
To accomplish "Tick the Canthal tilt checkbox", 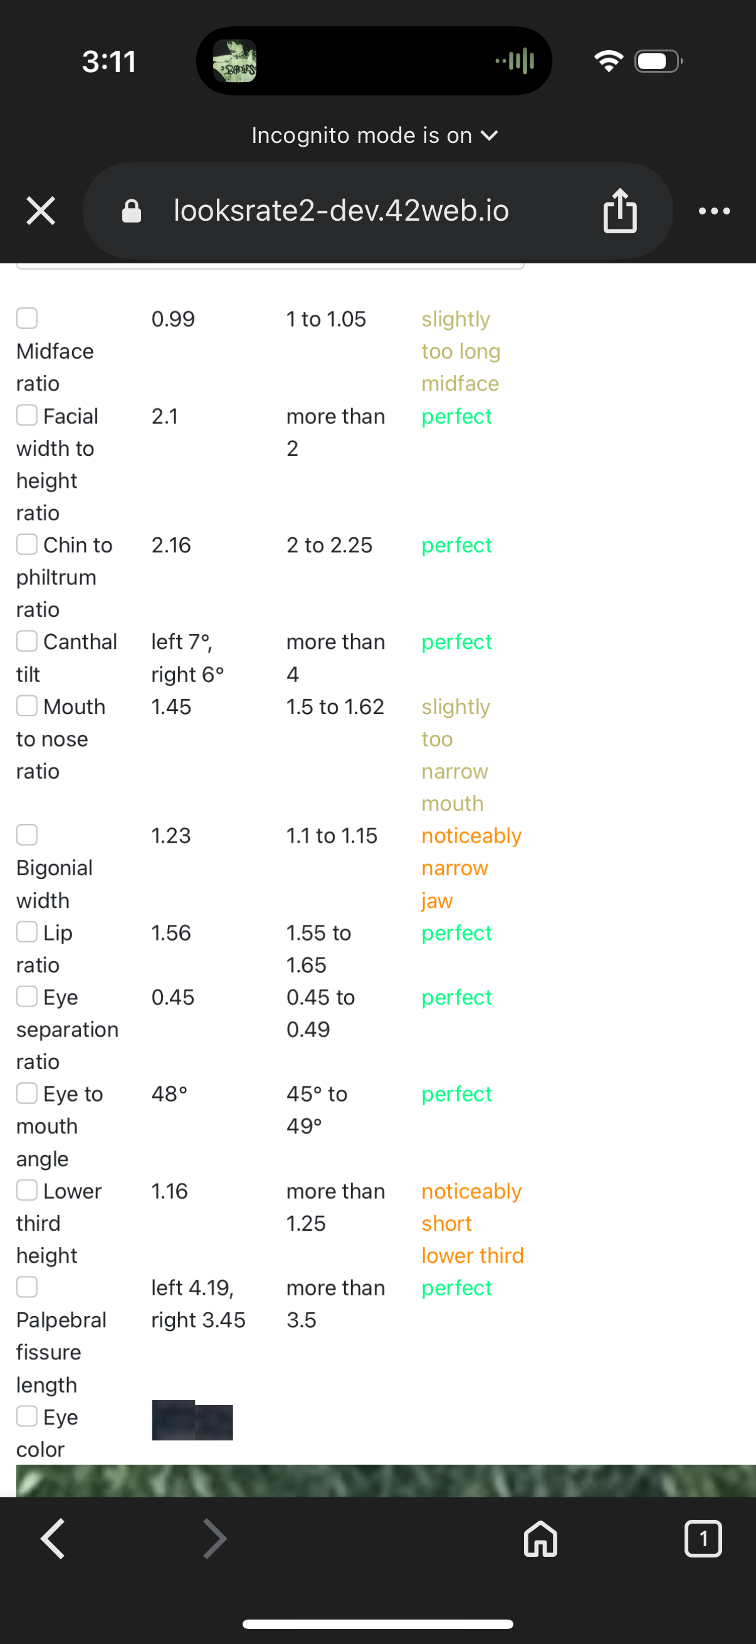I will point(27,641).
